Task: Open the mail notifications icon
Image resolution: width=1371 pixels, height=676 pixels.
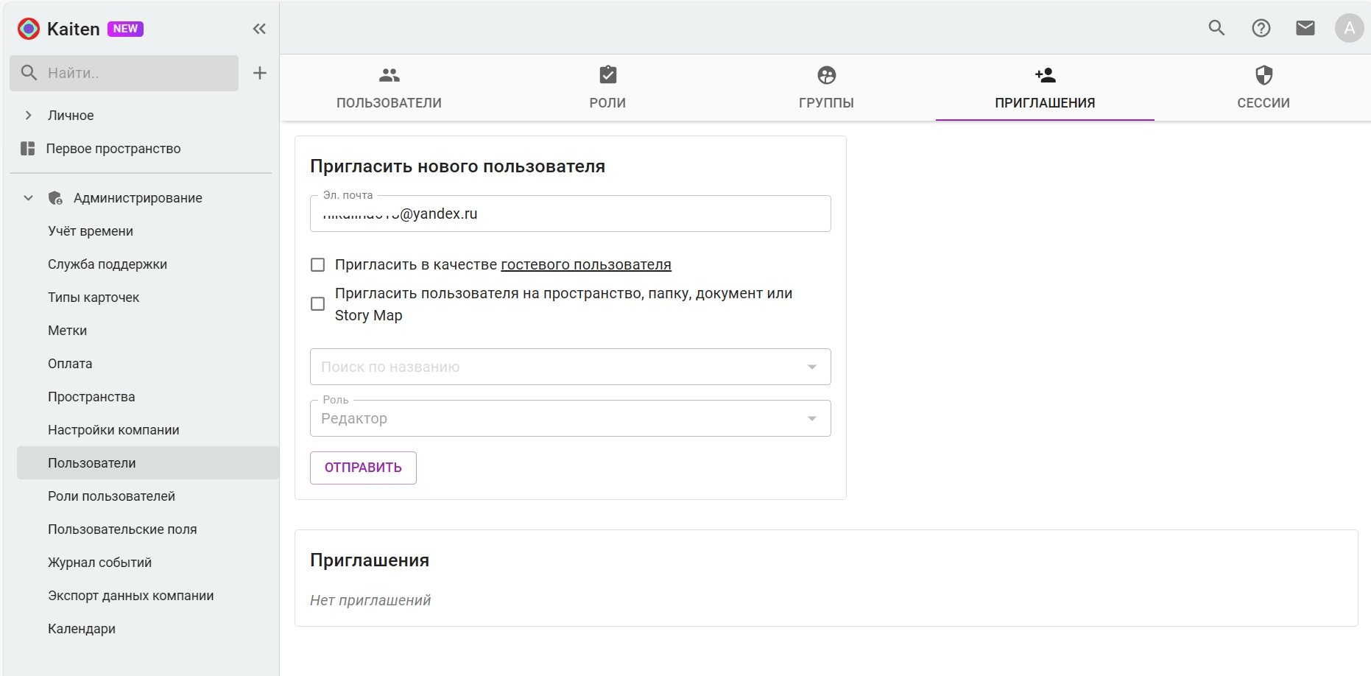Action: point(1305,28)
